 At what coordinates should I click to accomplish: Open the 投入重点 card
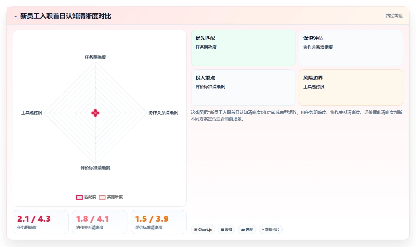tap(243, 88)
